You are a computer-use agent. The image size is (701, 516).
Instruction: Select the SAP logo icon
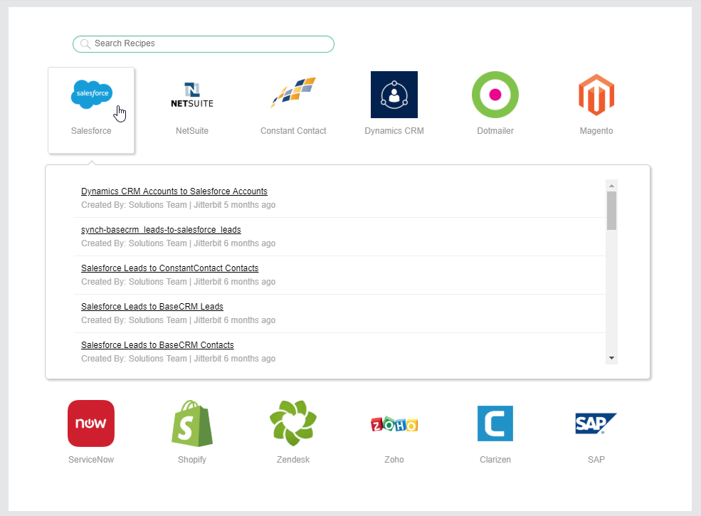(x=596, y=423)
